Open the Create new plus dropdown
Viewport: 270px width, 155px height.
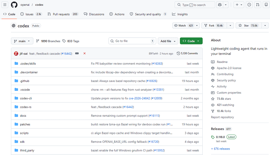(x=239, y=5)
